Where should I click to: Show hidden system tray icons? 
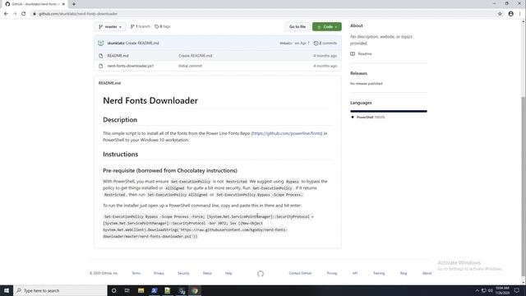[477, 290]
